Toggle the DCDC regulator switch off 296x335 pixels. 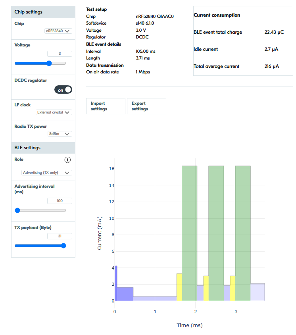pos(63,90)
